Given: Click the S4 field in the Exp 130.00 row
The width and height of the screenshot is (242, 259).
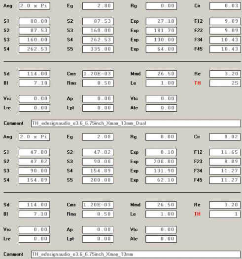Looking at the screenshot, I should click(x=98, y=40).
